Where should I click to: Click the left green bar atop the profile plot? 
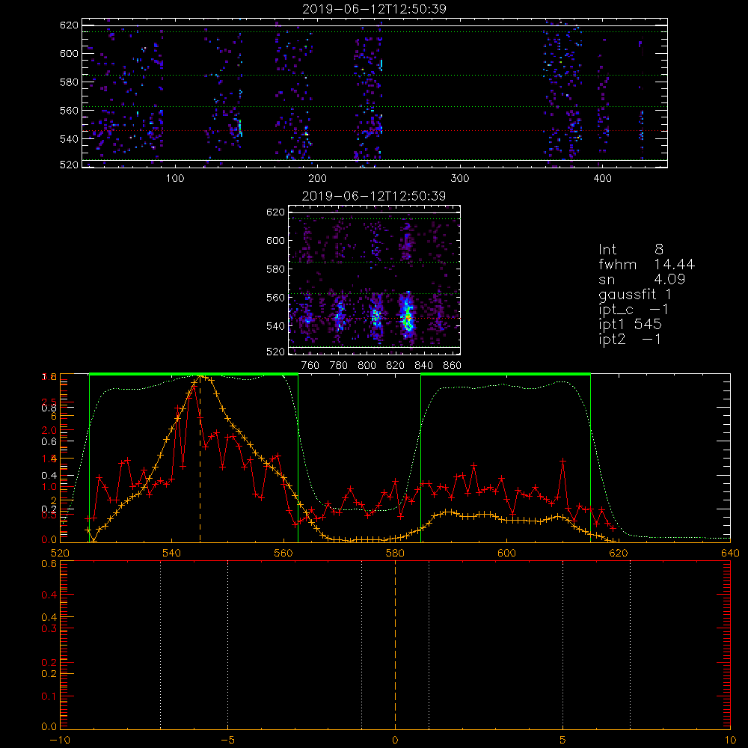(x=194, y=374)
